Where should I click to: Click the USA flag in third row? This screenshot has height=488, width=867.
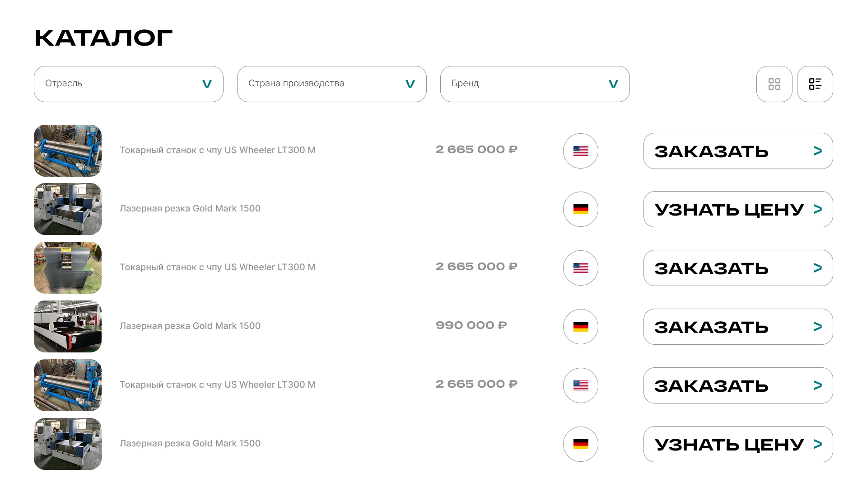click(580, 268)
